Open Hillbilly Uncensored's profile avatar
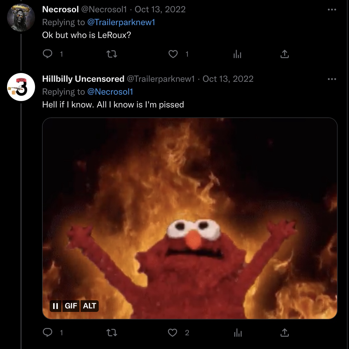 tap(21, 87)
